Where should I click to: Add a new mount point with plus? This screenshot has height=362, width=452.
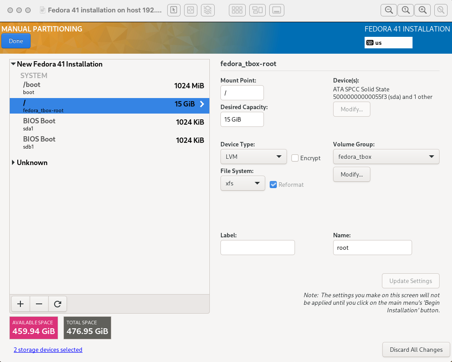point(20,304)
